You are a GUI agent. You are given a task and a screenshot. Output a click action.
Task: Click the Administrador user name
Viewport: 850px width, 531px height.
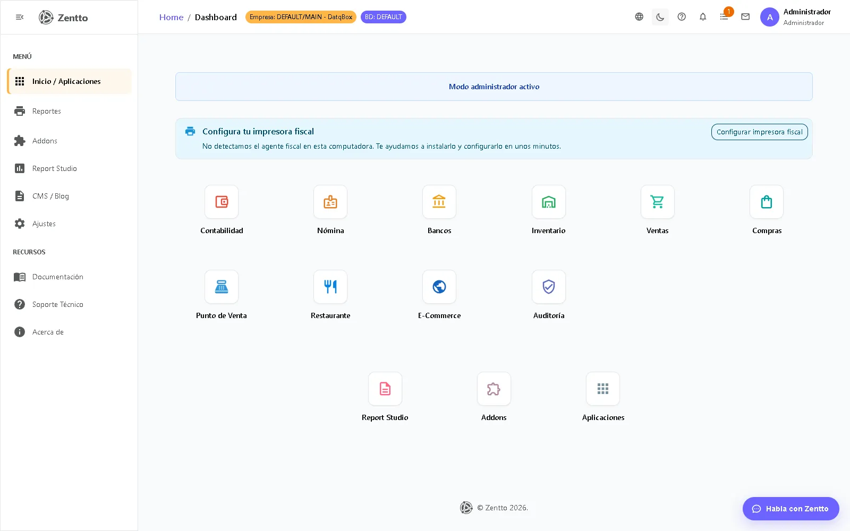click(807, 12)
